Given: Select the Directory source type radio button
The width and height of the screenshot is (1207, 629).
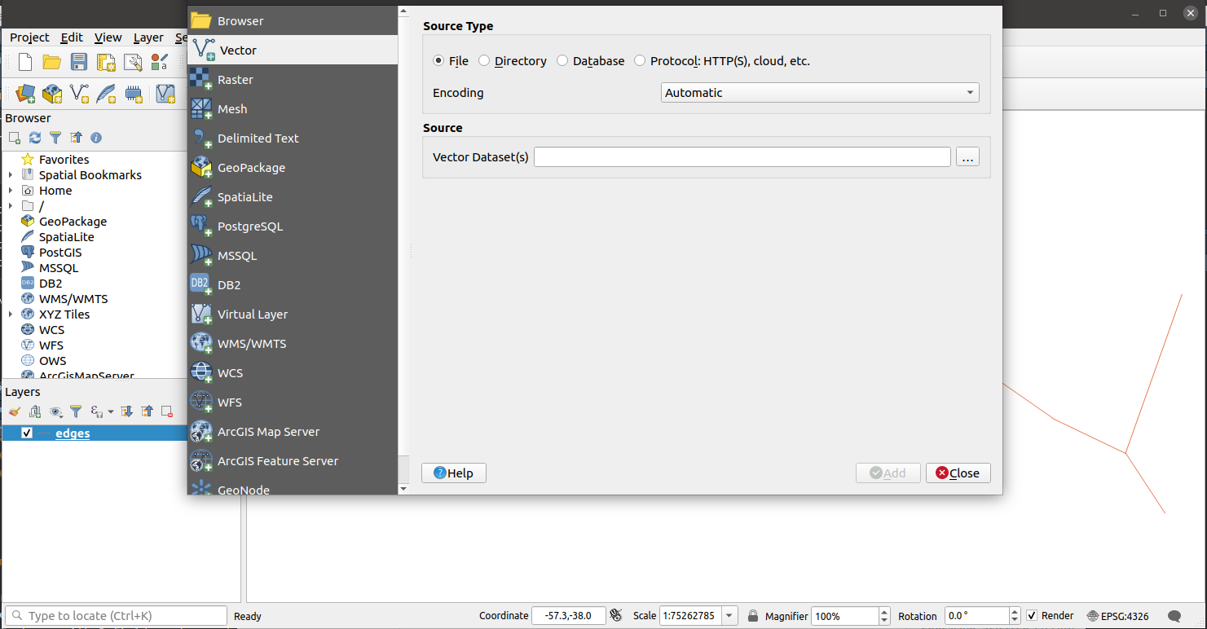Looking at the screenshot, I should pyautogui.click(x=484, y=61).
